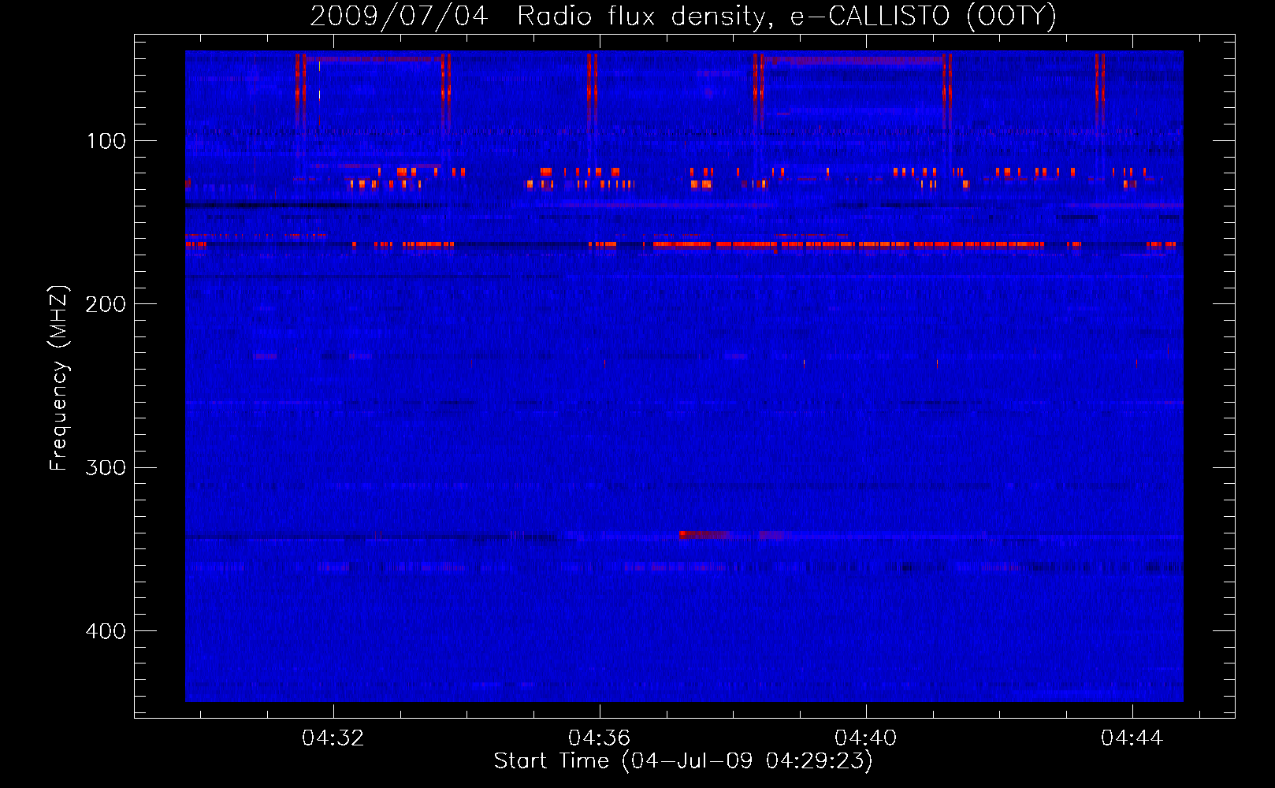The width and height of the screenshot is (1275, 788).
Task: Click the 04:36 time tick label
Action: tap(600, 738)
